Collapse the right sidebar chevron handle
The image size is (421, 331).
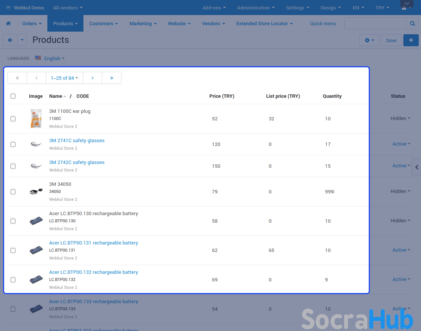pos(416,167)
